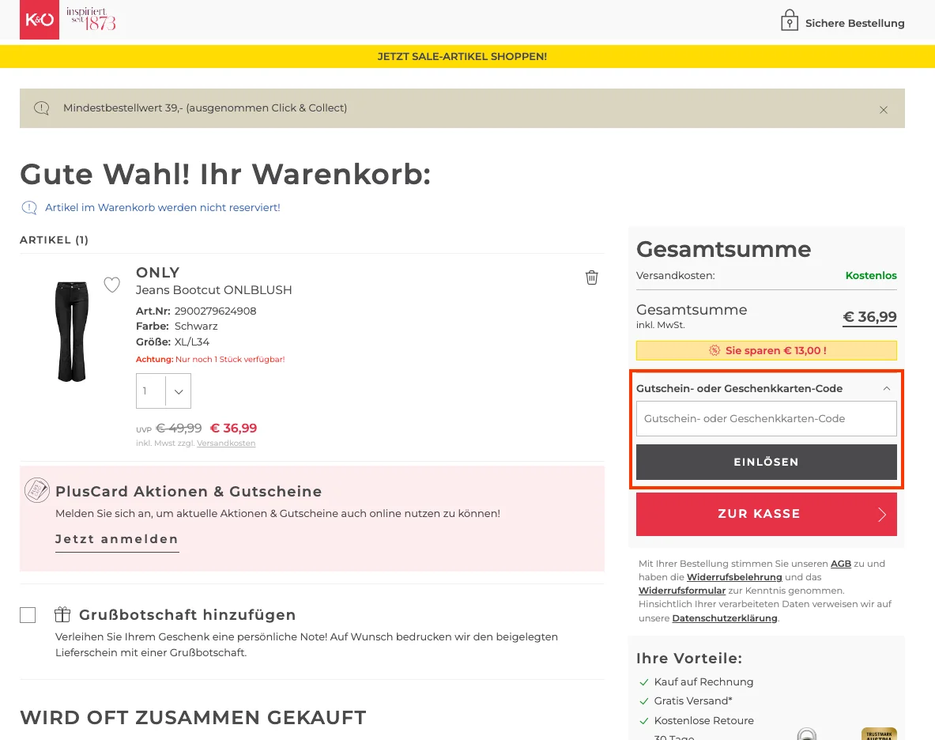This screenshot has width=935, height=740.
Task: Remove the jeans using the trash icon
Action: pos(591,277)
